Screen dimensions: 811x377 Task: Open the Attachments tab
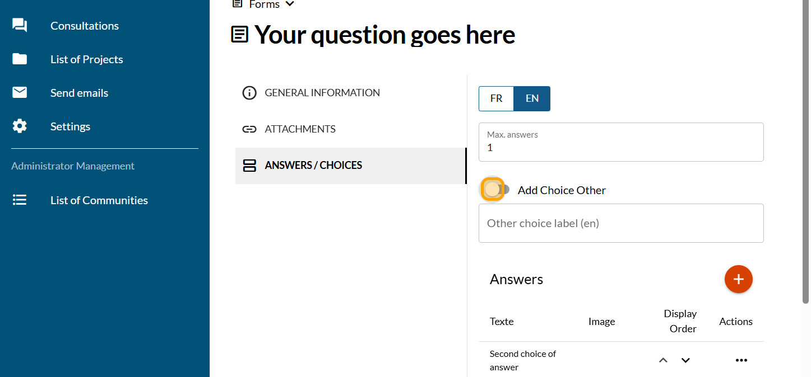300,129
